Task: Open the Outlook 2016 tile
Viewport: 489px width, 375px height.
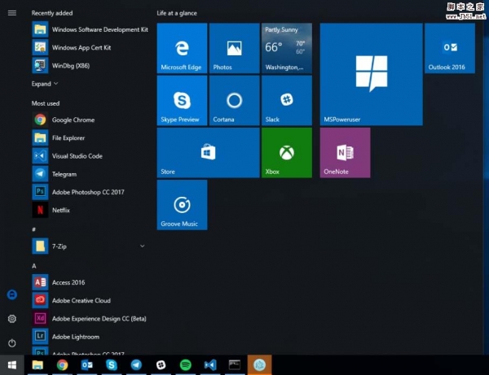Action: coord(449,48)
